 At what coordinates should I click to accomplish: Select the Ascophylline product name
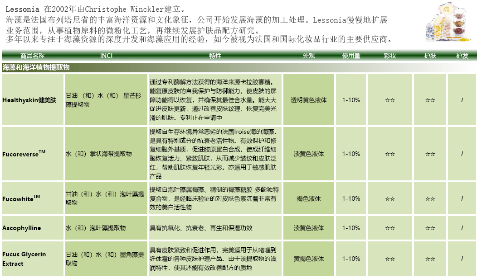pos(21,228)
